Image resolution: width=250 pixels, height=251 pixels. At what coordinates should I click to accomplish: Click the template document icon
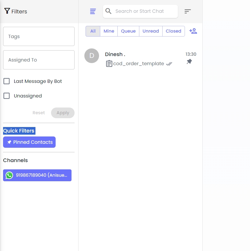click(x=109, y=64)
